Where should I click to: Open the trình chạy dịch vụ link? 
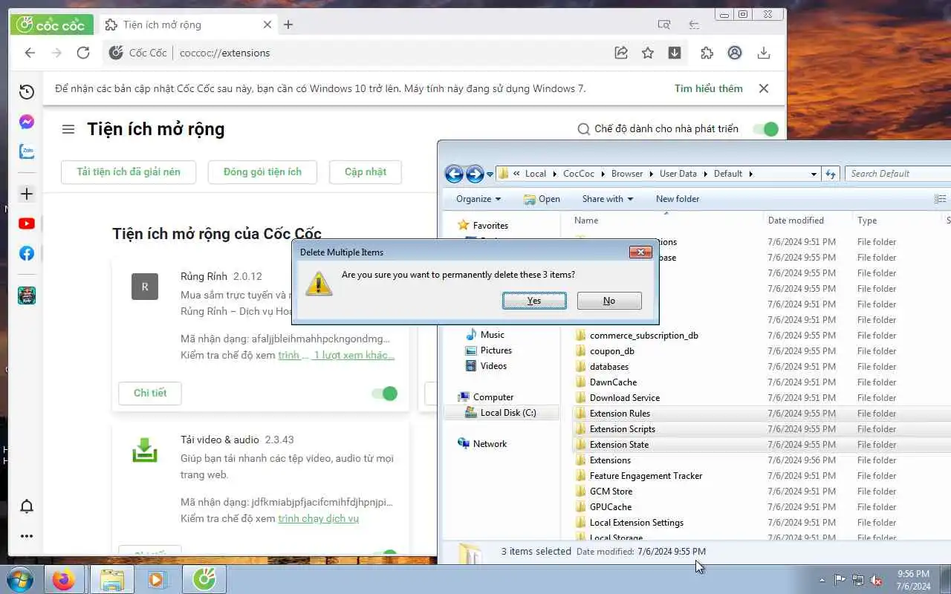319,518
